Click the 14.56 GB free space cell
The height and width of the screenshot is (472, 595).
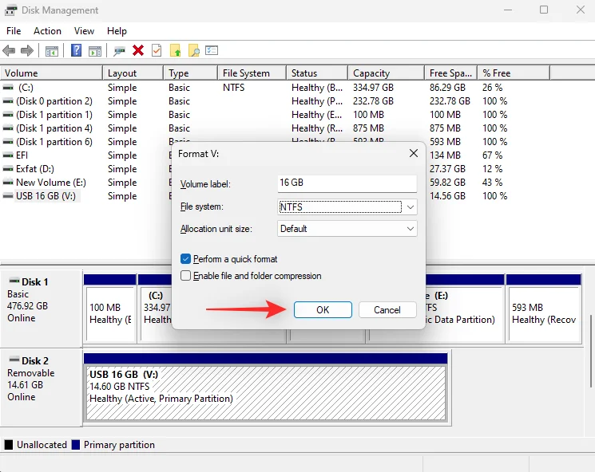[447, 196]
